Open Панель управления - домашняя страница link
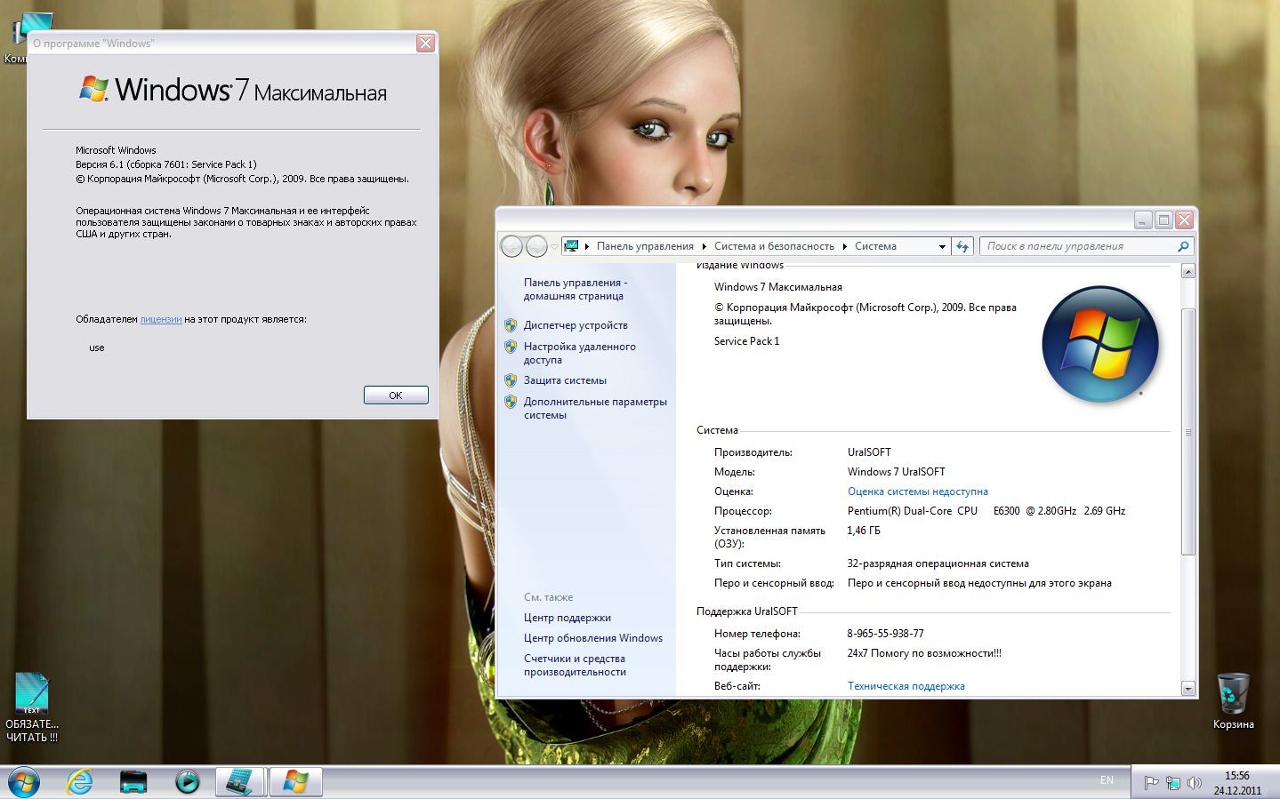 pyautogui.click(x=575, y=289)
